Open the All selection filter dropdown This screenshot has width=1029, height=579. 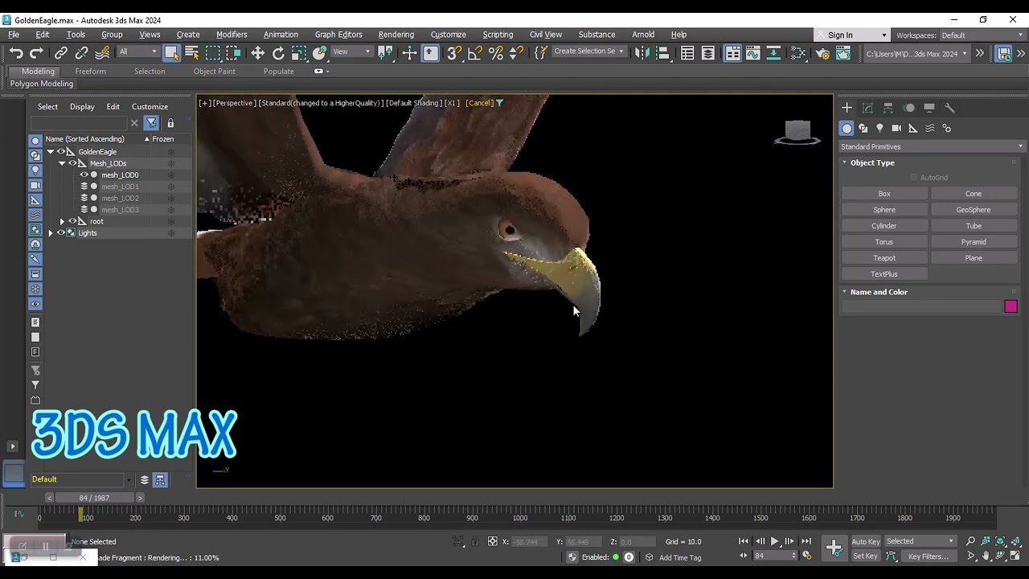tap(137, 51)
